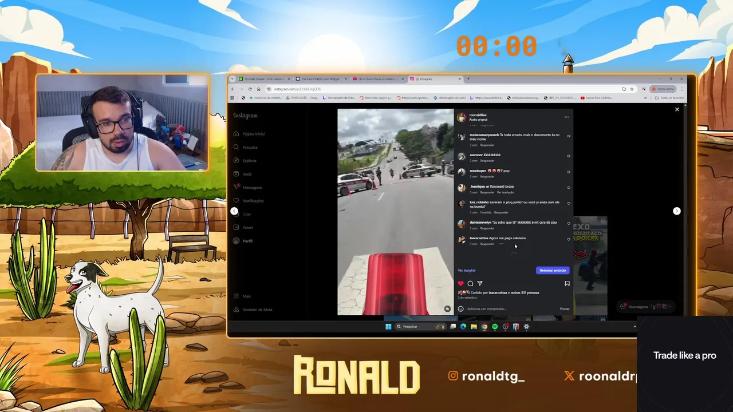Open the Todos os favoritos folder
This screenshot has width=733, height=412.
pyautogui.click(x=669, y=98)
